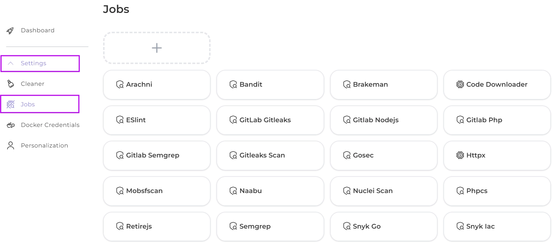Click the plus icon to add job
553x243 pixels.
coord(157,48)
